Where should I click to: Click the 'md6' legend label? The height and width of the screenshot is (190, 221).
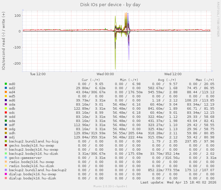coord(12,100)
